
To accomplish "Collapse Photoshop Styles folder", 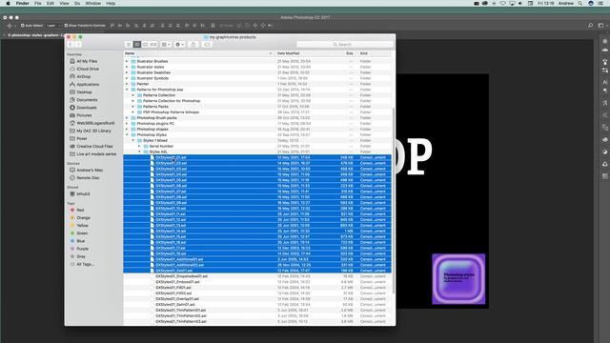I will tap(127, 134).
